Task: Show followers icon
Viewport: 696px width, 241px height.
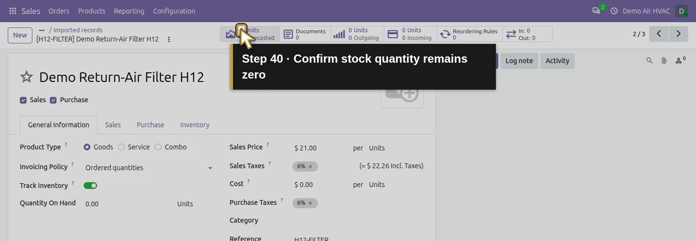Action: coord(681,61)
